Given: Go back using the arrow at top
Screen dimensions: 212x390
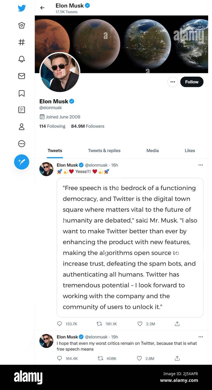Looking at the screenshot, I should (42, 8).
